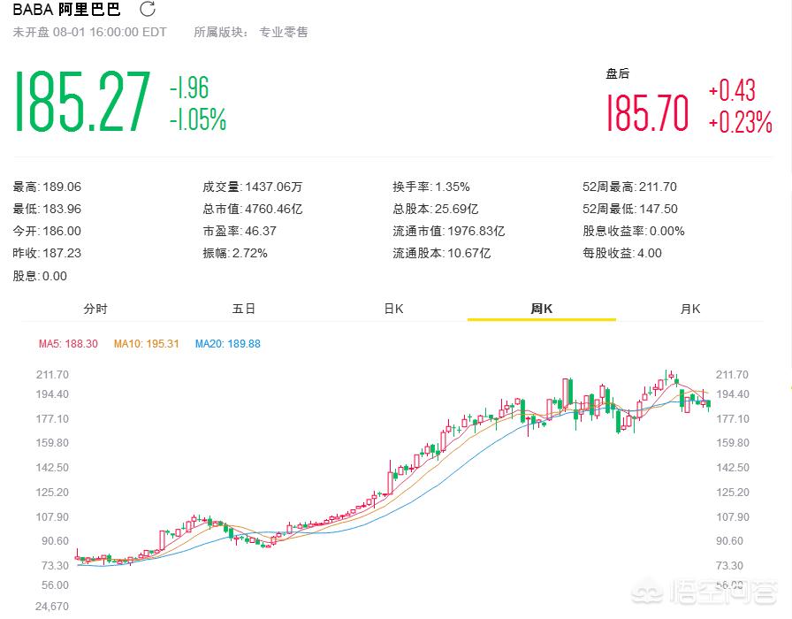Screen dimensions: 792x619
Task: Click the 总股本: 25.69亿 value
Action: [x=436, y=210]
